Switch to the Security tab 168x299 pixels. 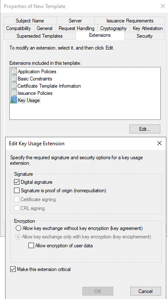tap(145, 36)
